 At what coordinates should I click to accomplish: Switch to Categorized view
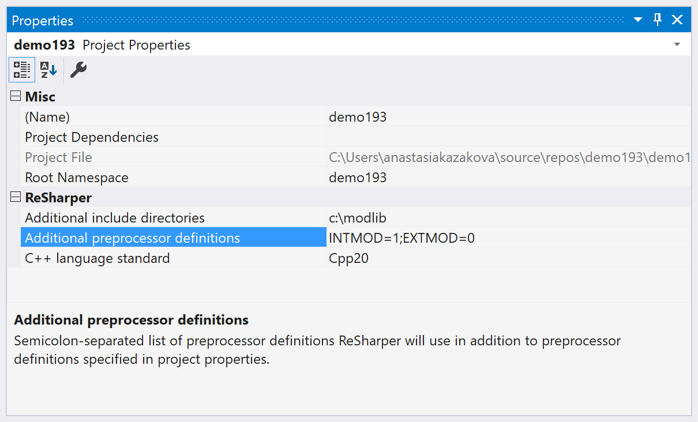click(x=22, y=70)
